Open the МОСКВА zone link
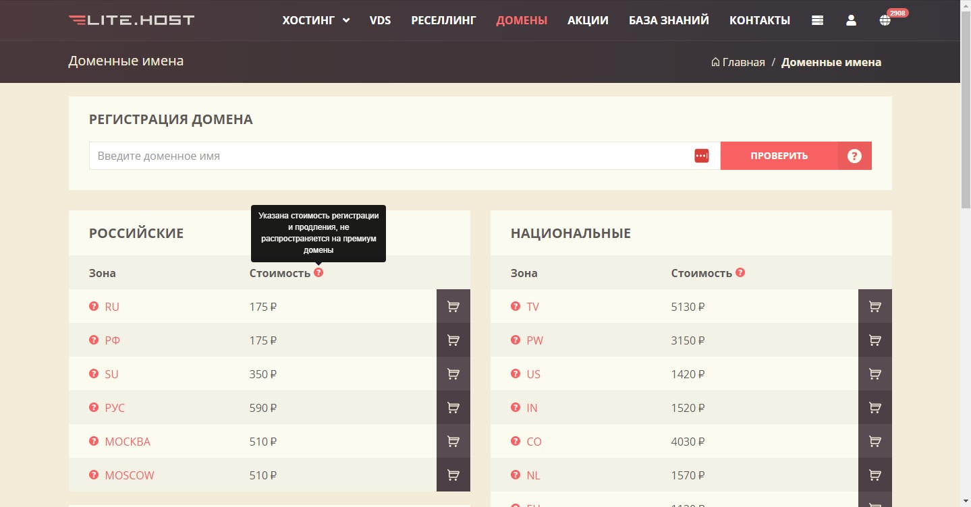The height and width of the screenshot is (507, 971). tap(128, 441)
